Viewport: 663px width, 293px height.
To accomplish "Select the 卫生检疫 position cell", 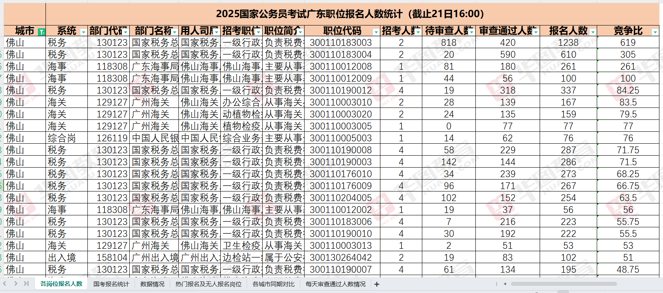I will pos(241,246).
